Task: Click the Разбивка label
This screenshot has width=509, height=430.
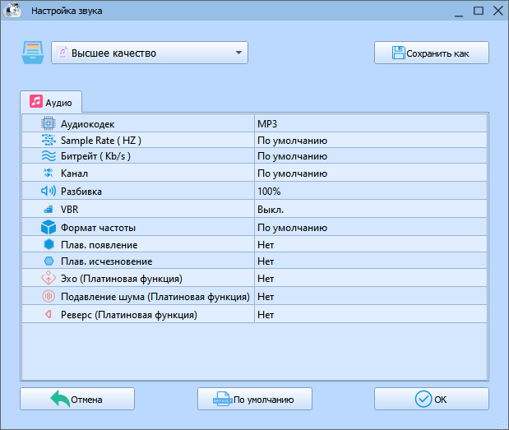Action: pos(81,191)
